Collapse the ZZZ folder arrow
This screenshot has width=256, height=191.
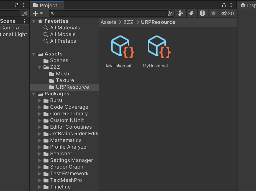(x=39, y=67)
